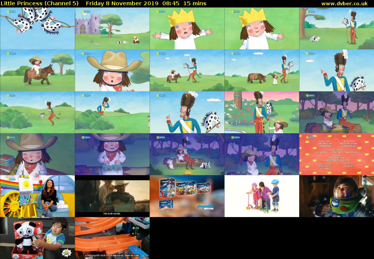Open thumbnail of children on scooters
This screenshot has width=374, height=259.
coord(262,196)
